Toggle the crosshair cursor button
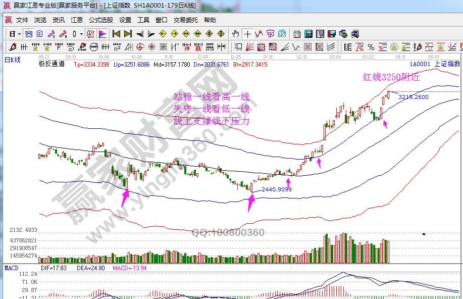 tap(247, 34)
